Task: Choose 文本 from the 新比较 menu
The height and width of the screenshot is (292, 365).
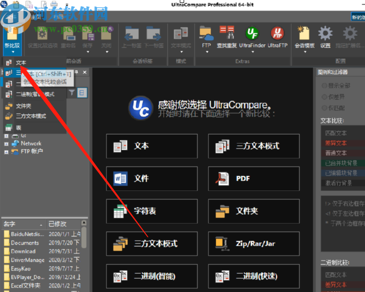Action: coord(35,62)
